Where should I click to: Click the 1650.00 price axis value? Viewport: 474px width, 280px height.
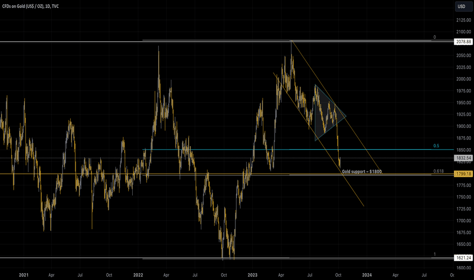(x=463, y=244)
